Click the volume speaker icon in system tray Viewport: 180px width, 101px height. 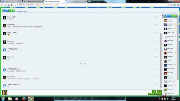pos(168,99)
